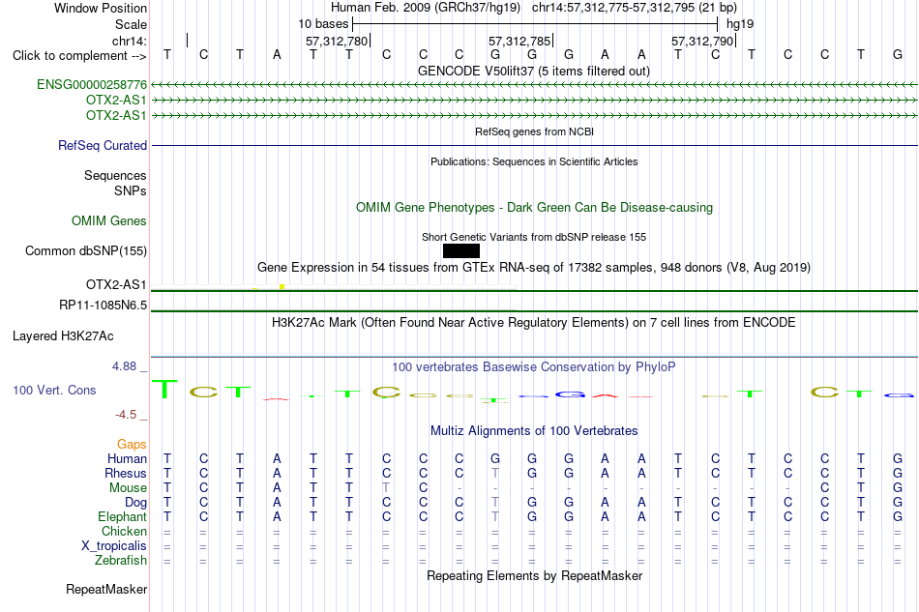Click 'Click to complement -->' label

[79, 56]
